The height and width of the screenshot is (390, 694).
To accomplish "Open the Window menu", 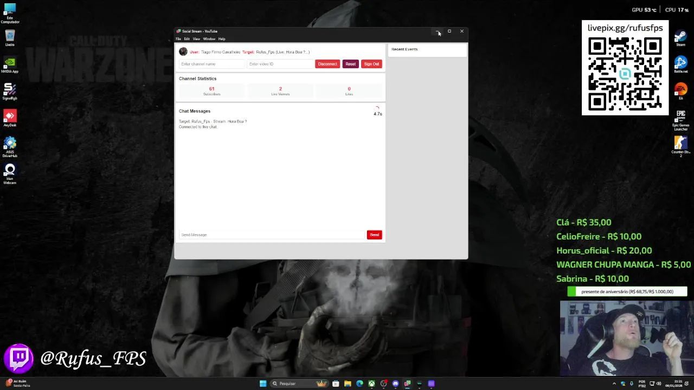I will click(x=209, y=39).
